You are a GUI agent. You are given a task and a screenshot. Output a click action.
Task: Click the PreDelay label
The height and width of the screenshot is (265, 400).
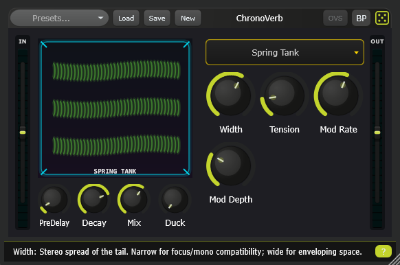54,223
